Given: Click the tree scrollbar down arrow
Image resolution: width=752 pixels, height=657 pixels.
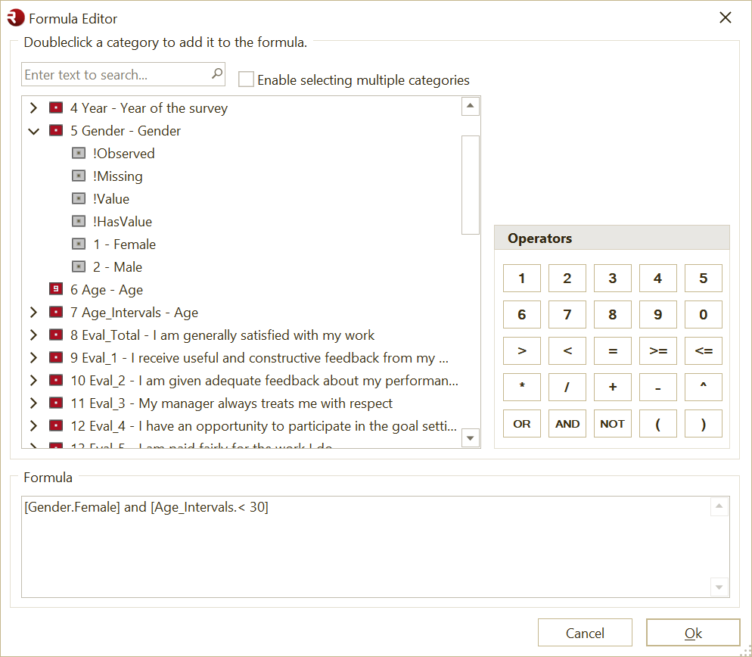Looking at the screenshot, I should tap(470, 437).
